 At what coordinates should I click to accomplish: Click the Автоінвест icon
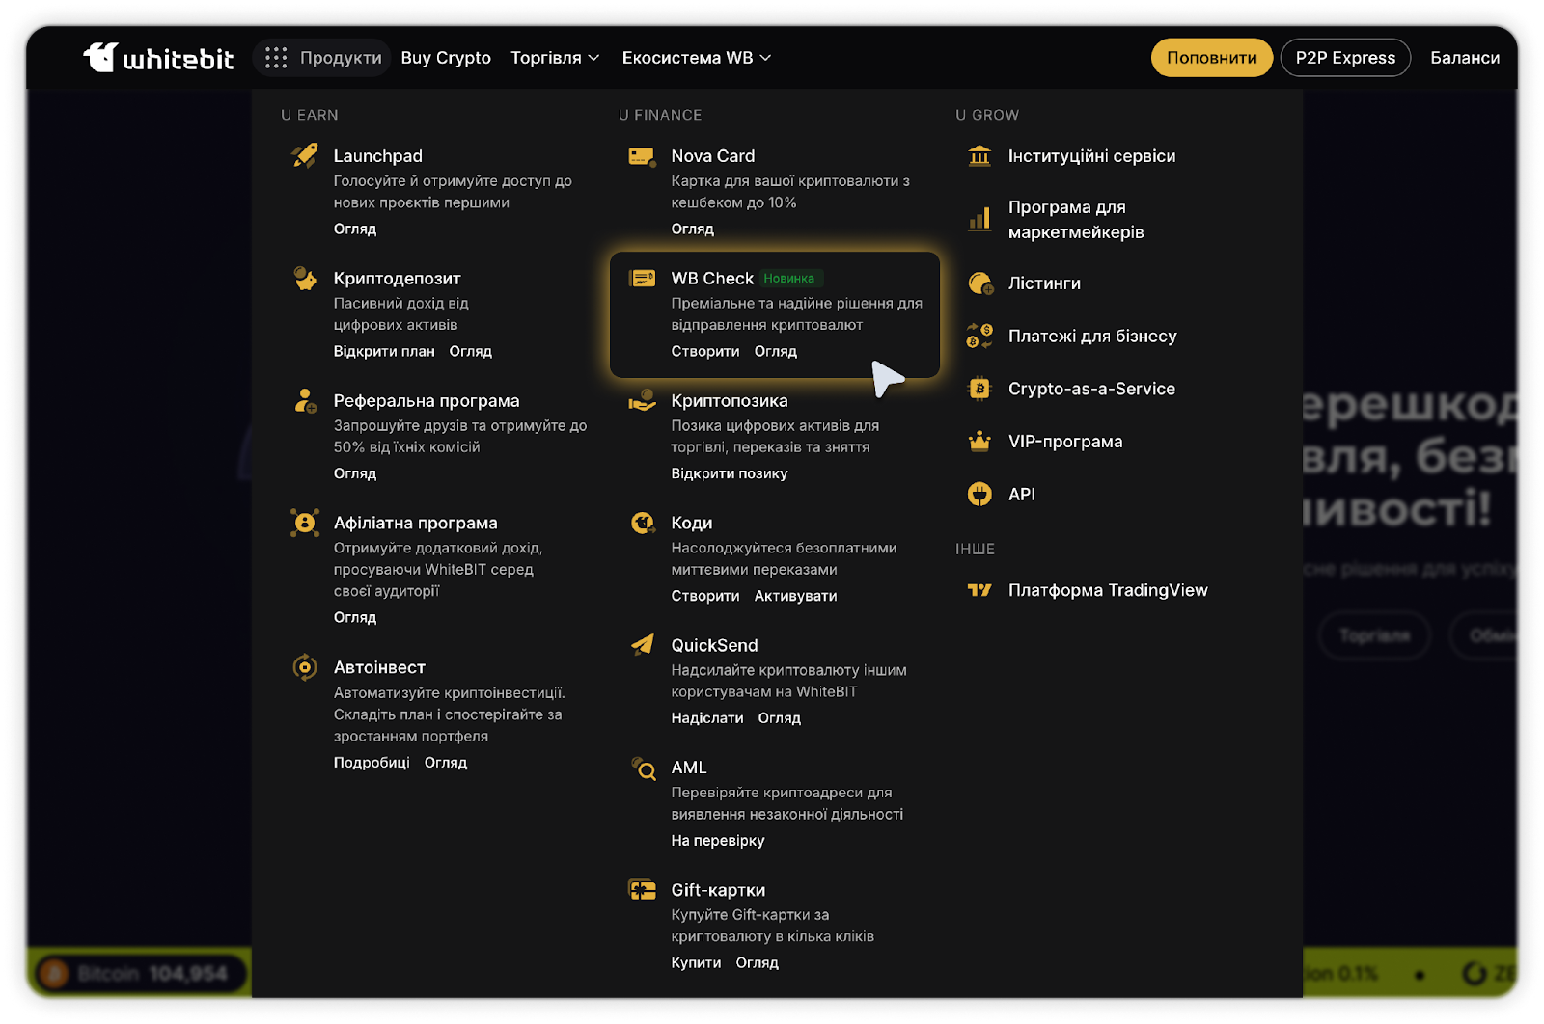(305, 667)
